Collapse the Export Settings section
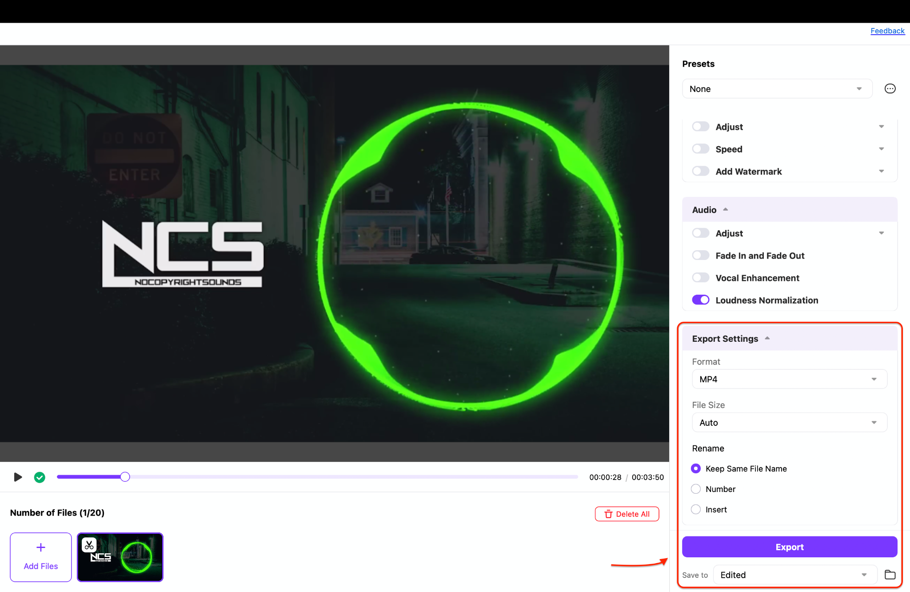 790,339
